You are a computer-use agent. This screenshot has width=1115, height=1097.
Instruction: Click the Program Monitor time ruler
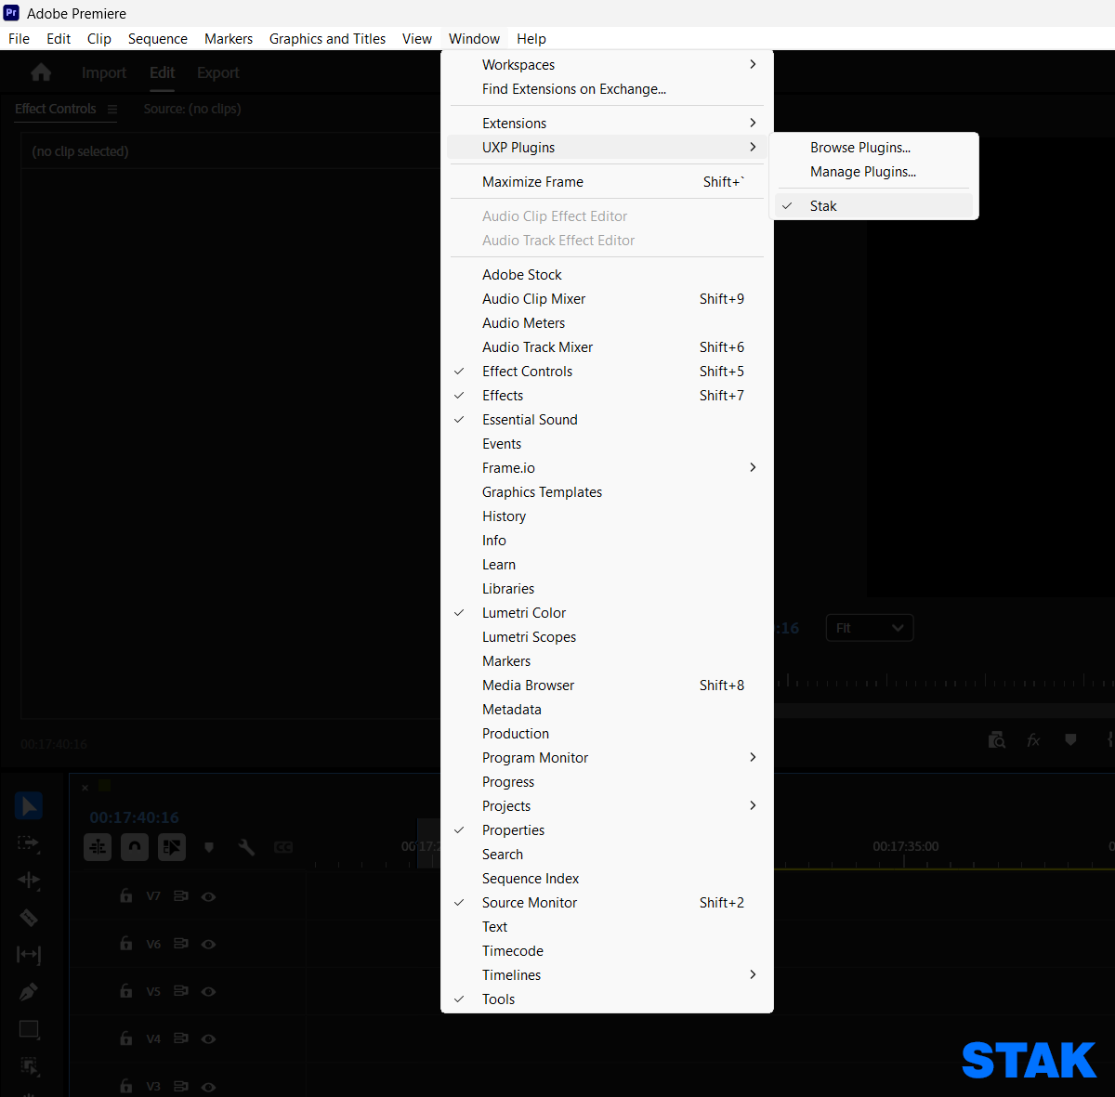[x=943, y=680]
